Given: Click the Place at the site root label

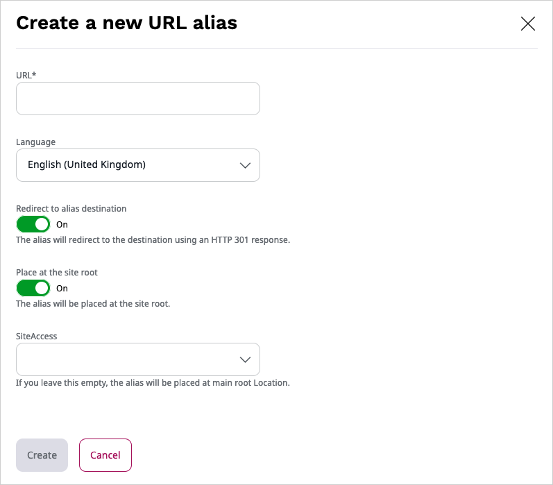Looking at the screenshot, I should point(57,273).
